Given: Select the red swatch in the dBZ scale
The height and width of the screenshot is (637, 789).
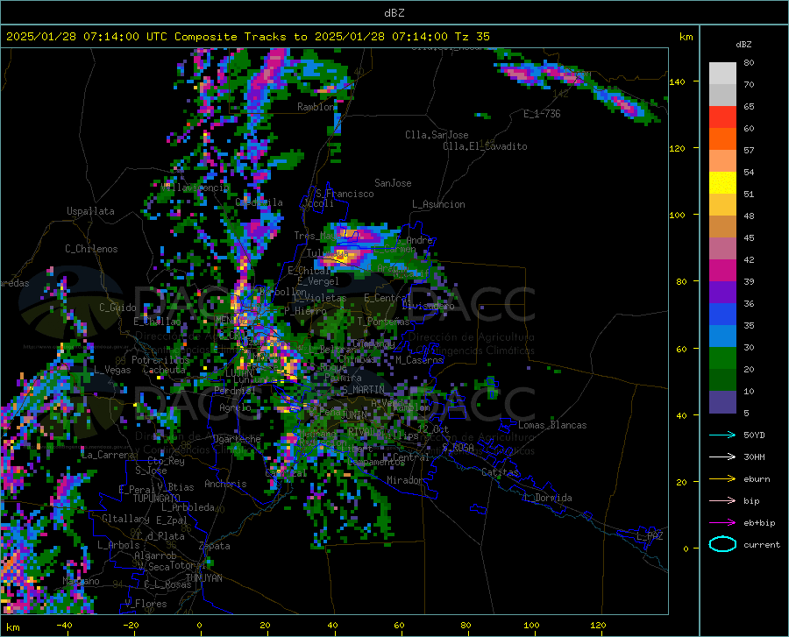Looking at the screenshot, I should click(722, 117).
